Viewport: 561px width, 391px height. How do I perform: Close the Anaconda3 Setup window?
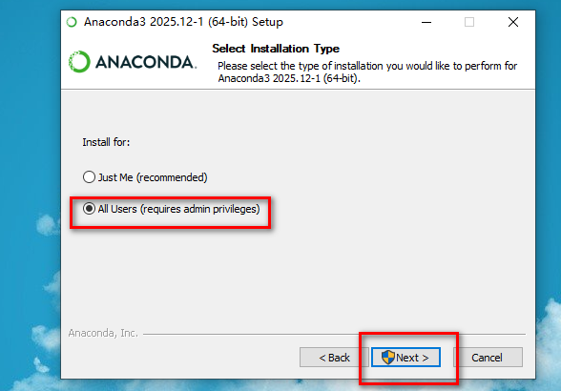click(513, 22)
